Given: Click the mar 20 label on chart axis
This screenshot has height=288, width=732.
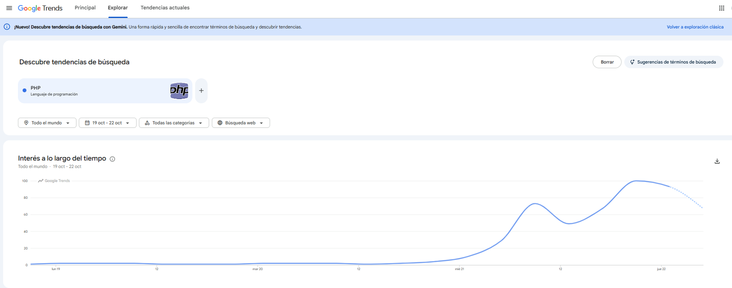Looking at the screenshot, I should 257,269.
